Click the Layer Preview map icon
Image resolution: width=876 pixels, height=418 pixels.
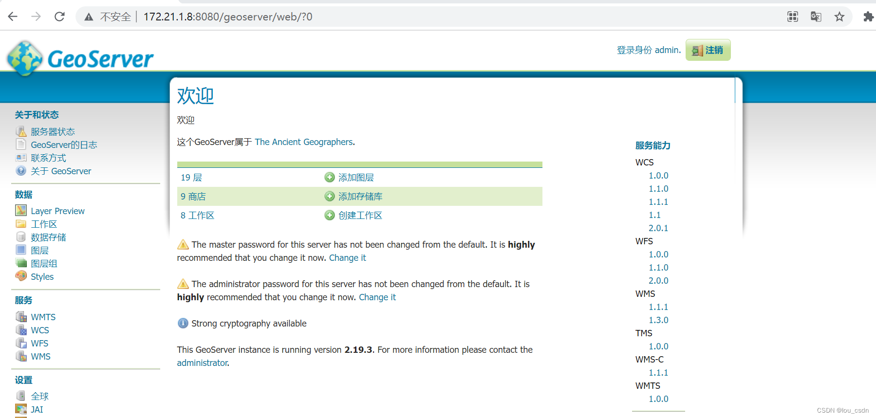21,211
